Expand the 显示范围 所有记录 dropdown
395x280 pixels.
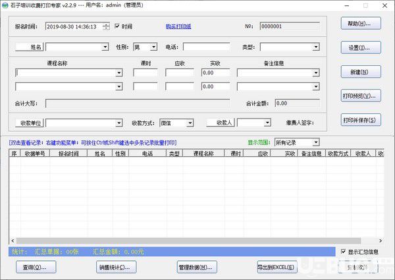pos(316,142)
